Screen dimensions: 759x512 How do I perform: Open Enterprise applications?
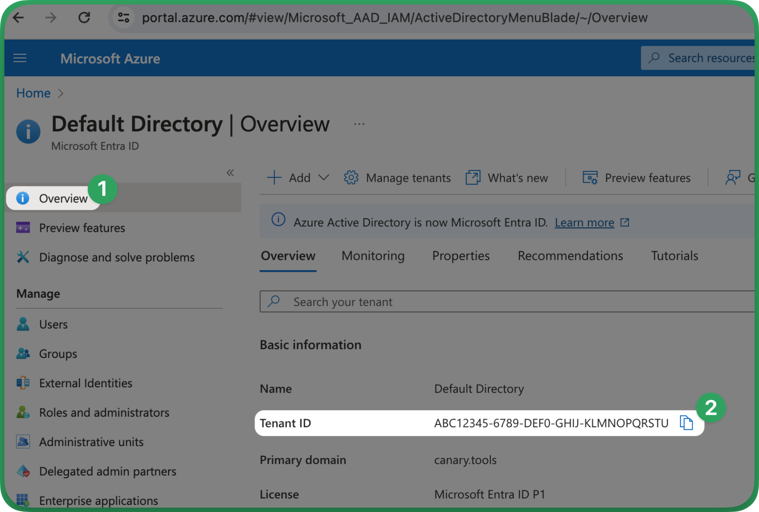98,501
